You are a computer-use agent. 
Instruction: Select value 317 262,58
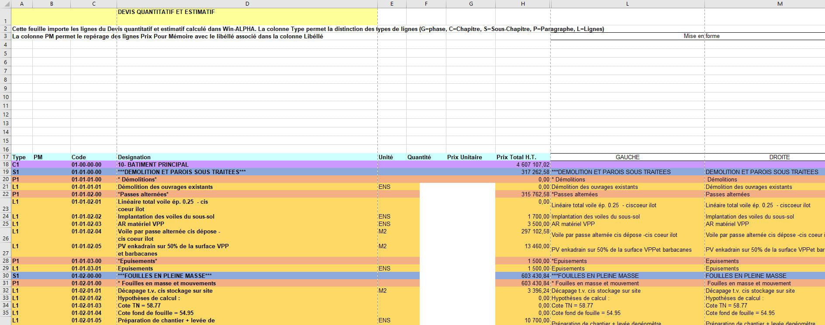(523, 172)
